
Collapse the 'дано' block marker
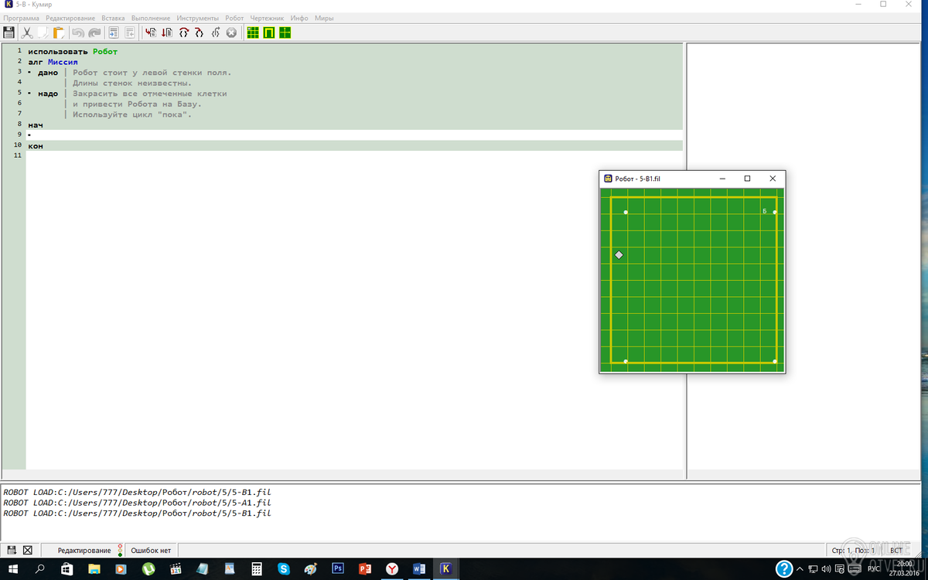point(29,72)
